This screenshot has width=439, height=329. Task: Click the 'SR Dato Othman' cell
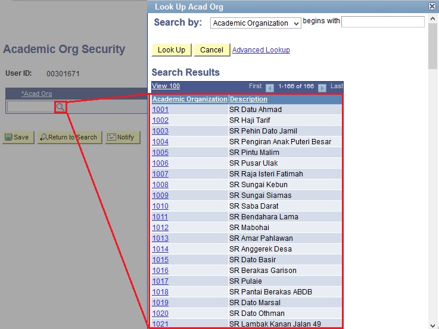(285, 314)
